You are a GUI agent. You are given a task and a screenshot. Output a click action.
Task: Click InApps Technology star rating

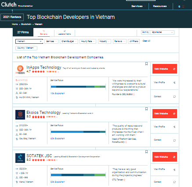(x=38, y=71)
